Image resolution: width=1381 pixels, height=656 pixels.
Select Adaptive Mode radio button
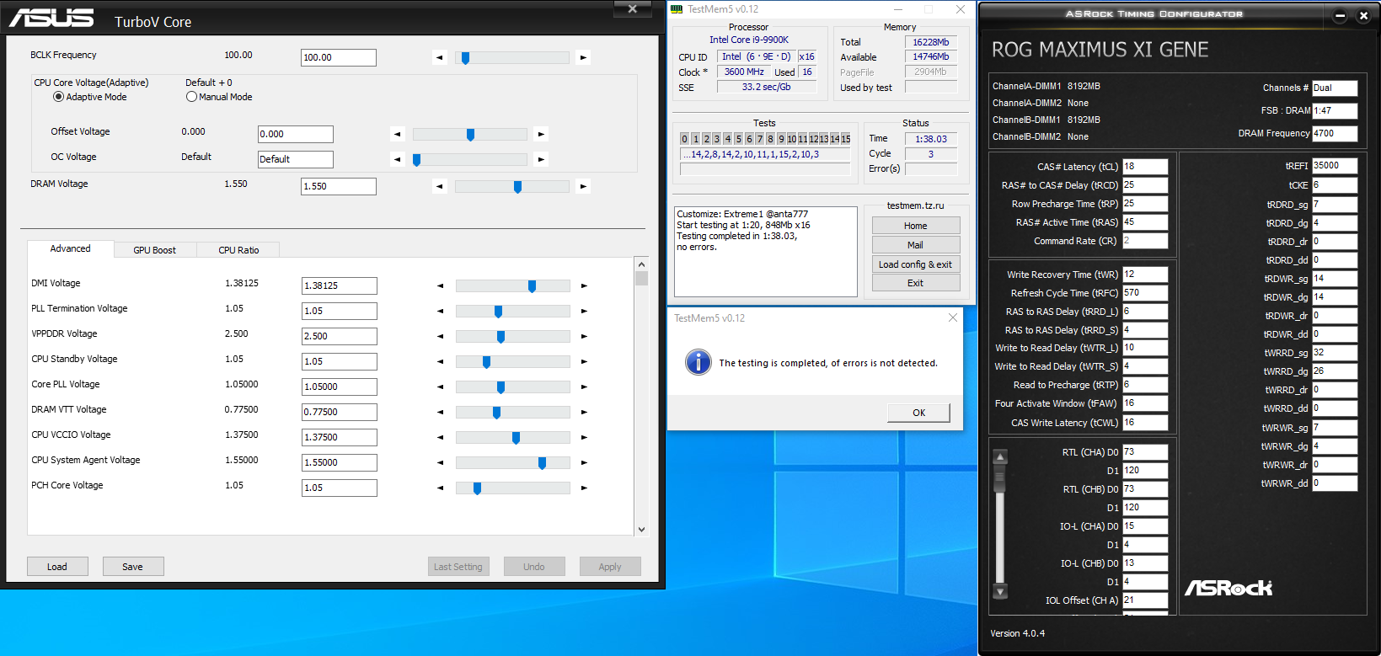click(x=58, y=97)
